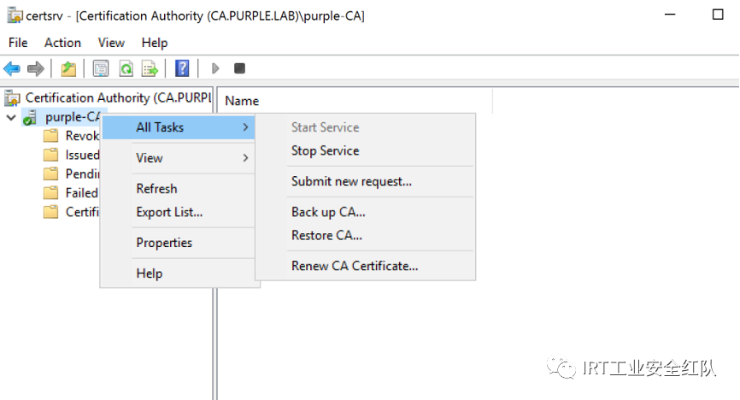Click the Revoked Certificates folder icon
The height and width of the screenshot is (400, 740).
50,136
